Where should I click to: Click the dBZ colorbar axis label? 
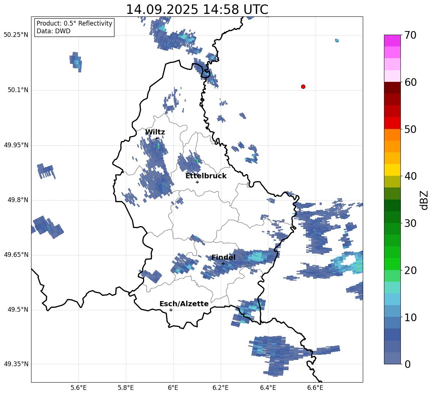coord(424,200)
